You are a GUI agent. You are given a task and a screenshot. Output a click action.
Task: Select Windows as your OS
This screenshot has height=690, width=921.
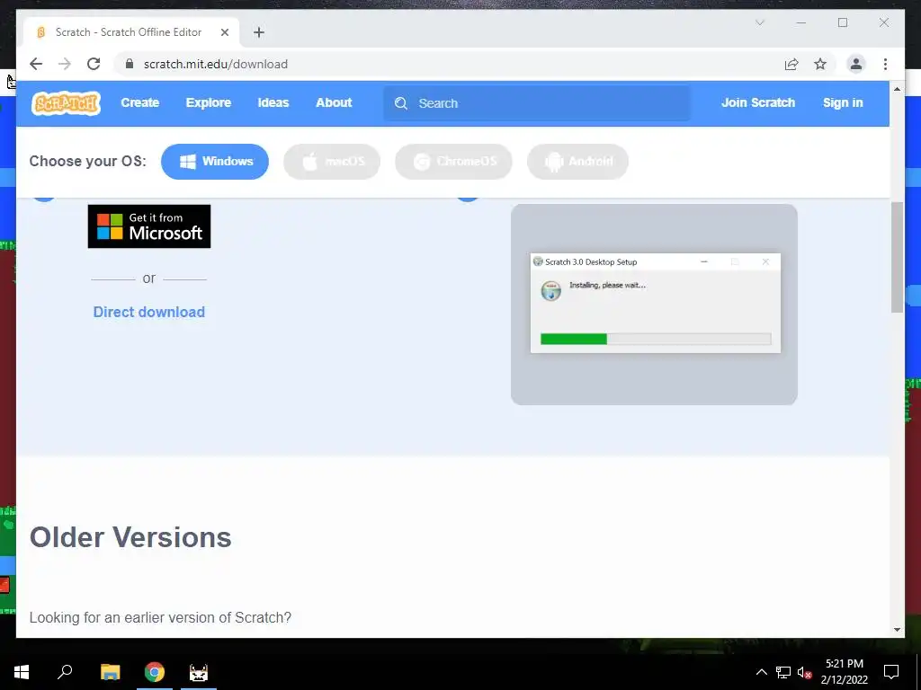(215, 162)
